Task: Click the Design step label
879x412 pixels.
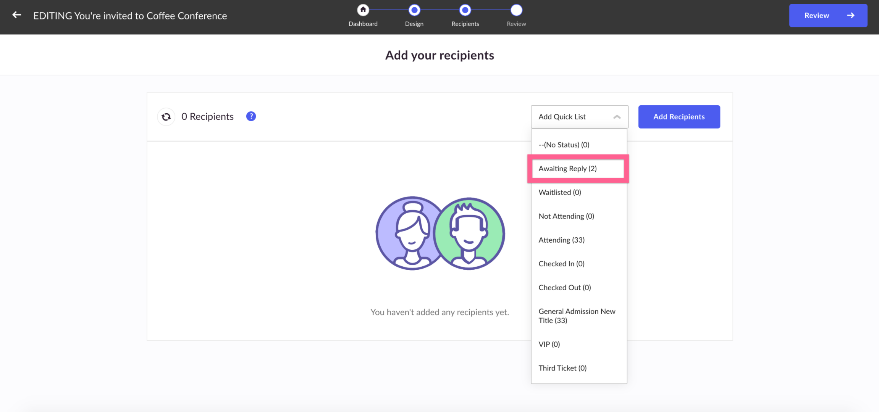Action: pos(414,24)
